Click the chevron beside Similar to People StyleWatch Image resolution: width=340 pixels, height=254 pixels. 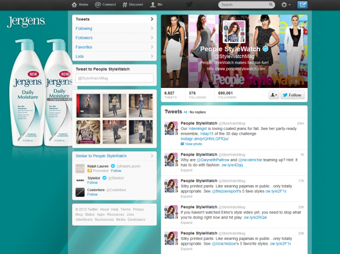(152, 156)
